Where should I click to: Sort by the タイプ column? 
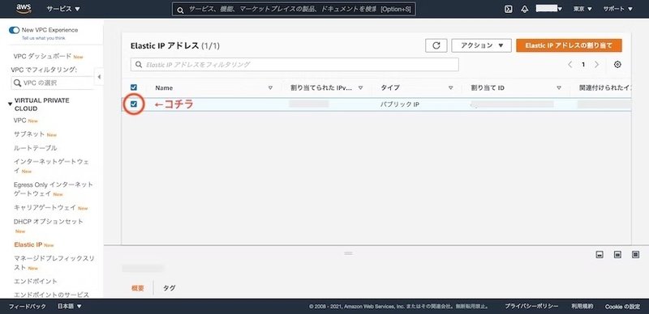[451, 88]
